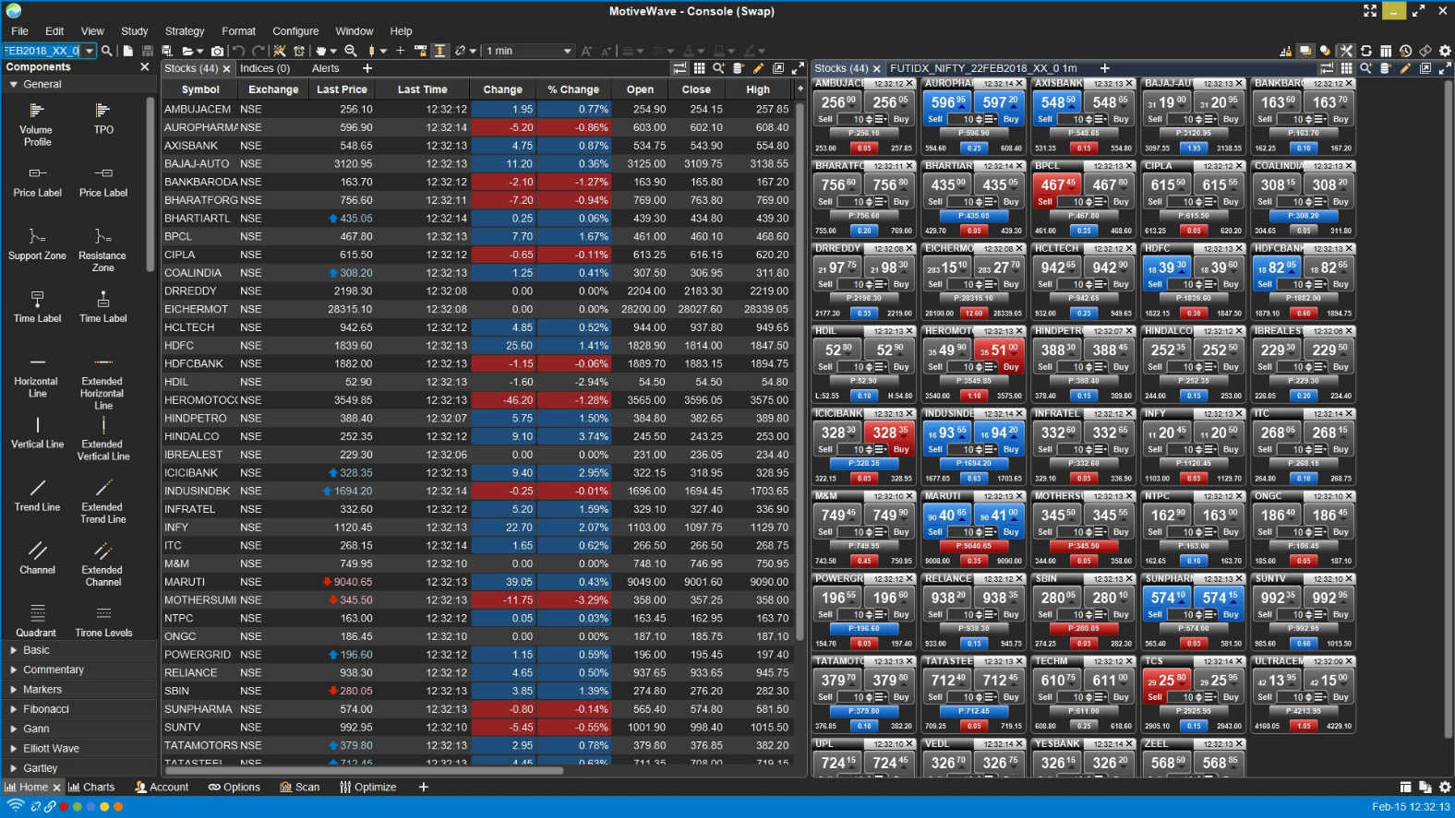Toggle the highlighted I-beam toolbar button
Viewport: 1455px width, 818px height.
tap(439, 51)
